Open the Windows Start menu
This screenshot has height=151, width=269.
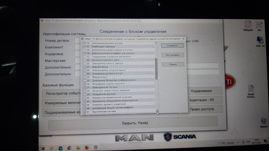click(x=43, y=148)
